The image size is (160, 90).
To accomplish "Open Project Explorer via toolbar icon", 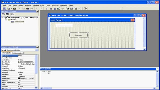I will pyautogui.click(x=67, y=9).
